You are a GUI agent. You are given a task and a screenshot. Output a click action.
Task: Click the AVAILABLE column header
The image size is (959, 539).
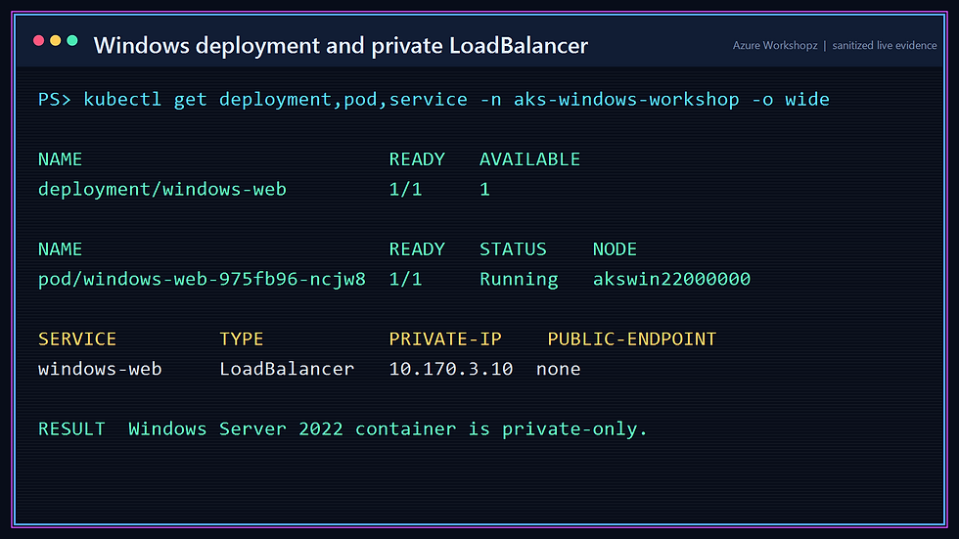pos(529,159)
